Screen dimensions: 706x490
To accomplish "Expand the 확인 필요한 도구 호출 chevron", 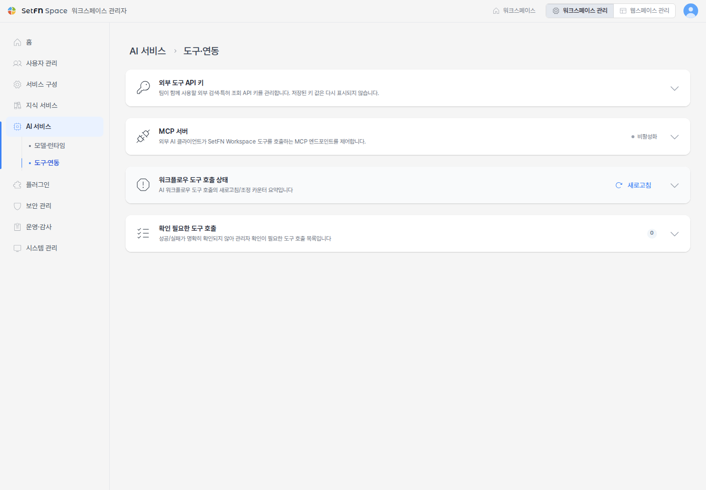I will (675, 234).
